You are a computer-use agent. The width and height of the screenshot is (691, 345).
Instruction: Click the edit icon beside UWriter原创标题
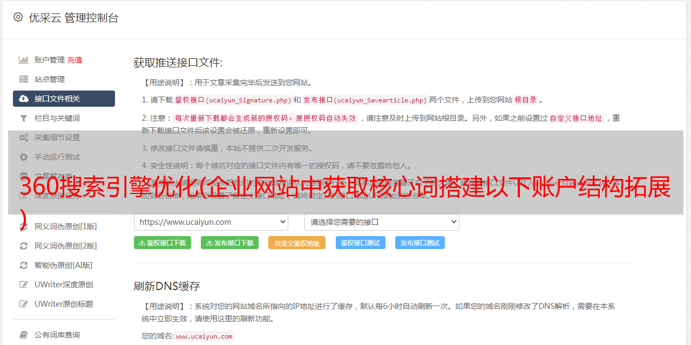click(x=24, y=304)
